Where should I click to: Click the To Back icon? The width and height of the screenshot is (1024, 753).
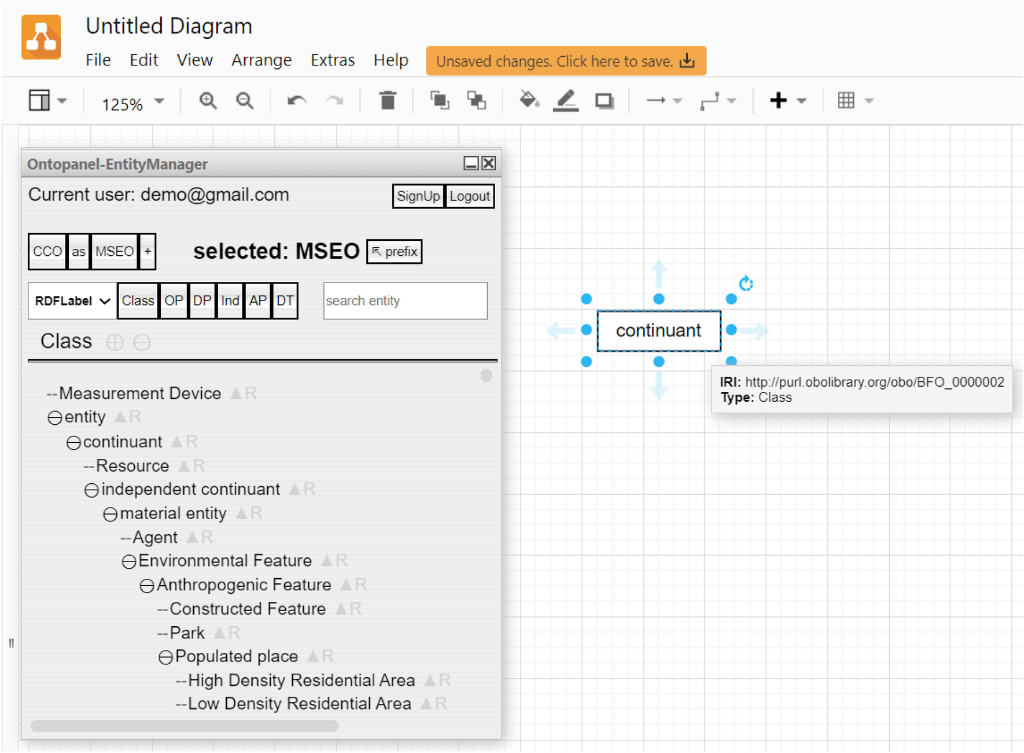pyautogui.click(x=477, y=101)
